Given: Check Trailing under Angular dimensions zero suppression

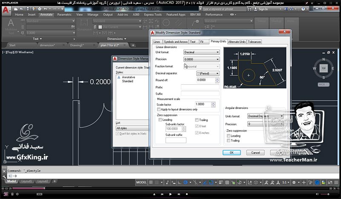Looking at the screenshot, I should [x=228, y=141].
